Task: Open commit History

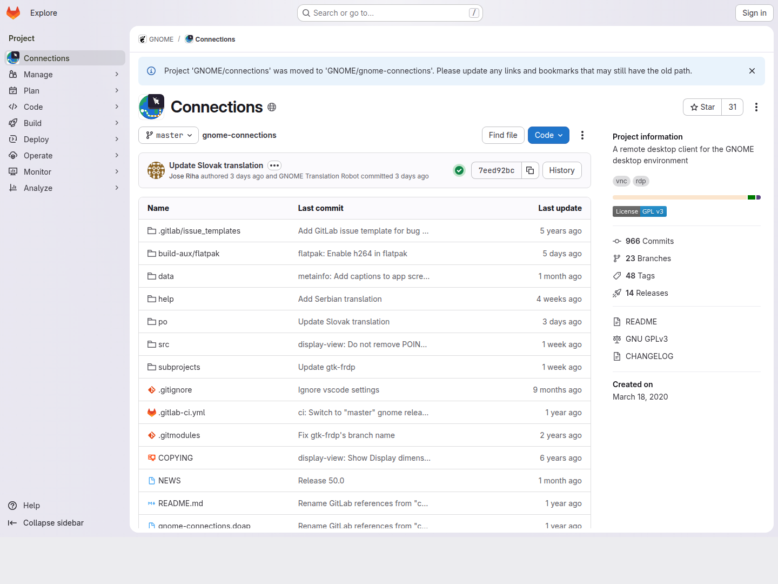Action: point(562,170)
